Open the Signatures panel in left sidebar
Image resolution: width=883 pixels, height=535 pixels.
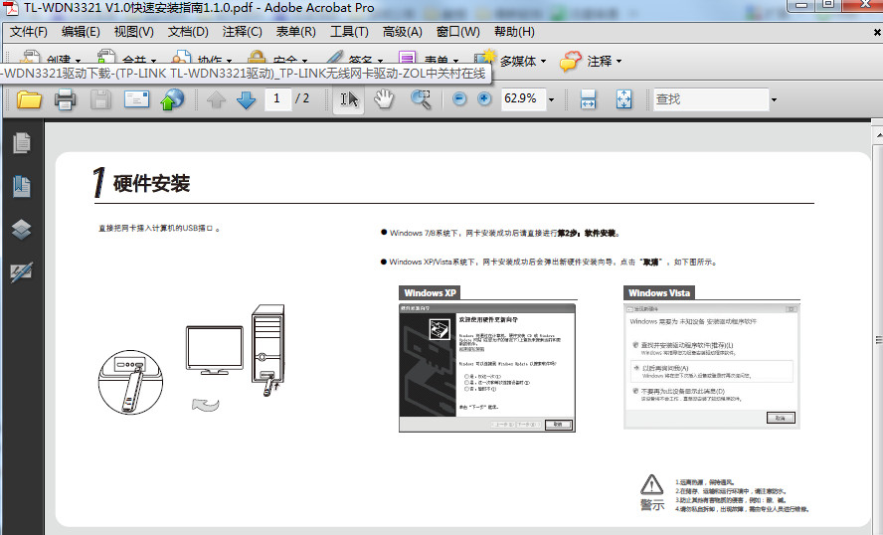click(22, 272)
